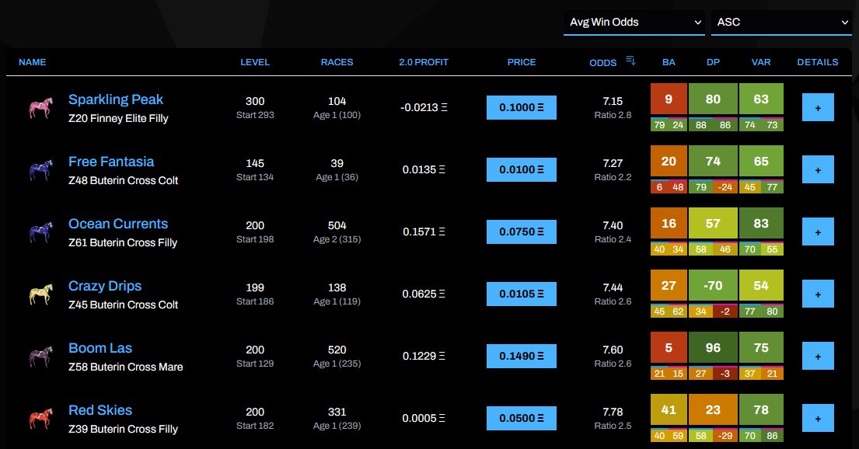Click the 0.0500 price button for Red Skies
The width and height of the screenshot is (859, 449).
pos(521,418)
